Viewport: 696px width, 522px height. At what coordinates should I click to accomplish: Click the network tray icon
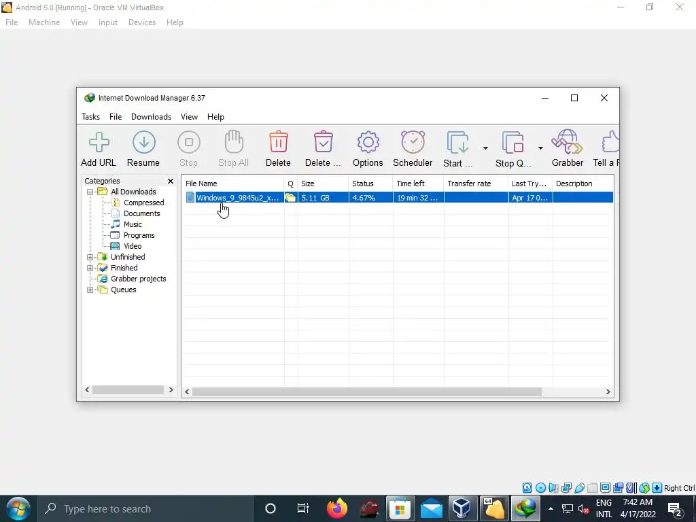(x=568, y=509)
